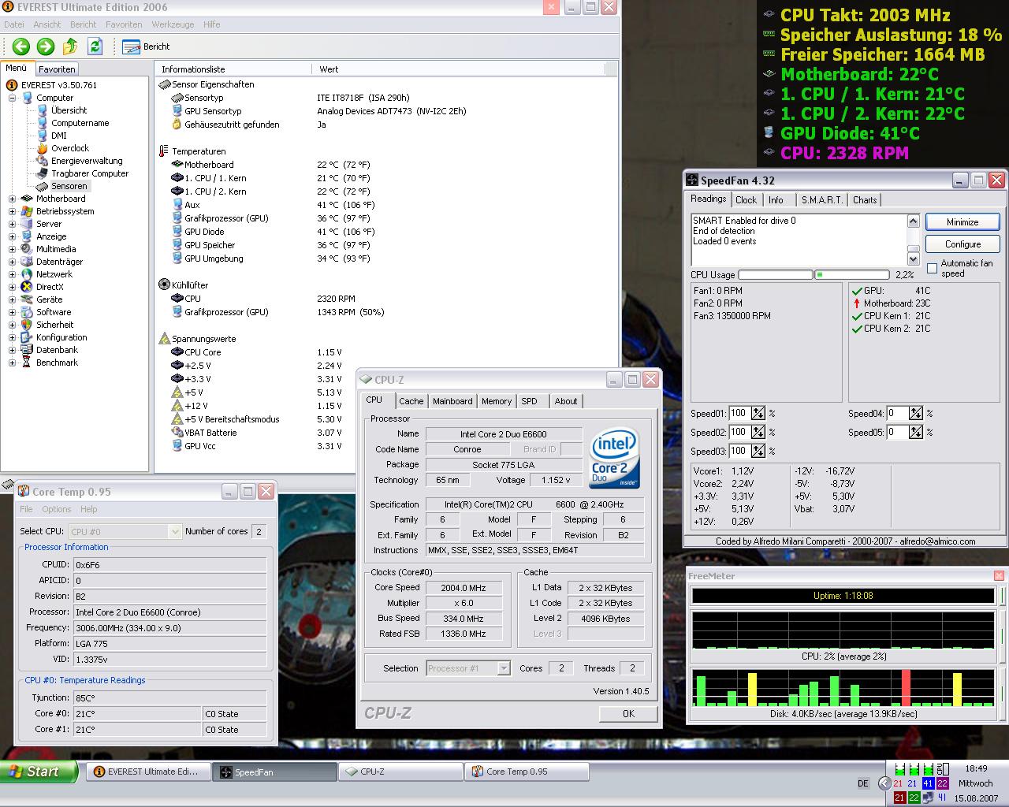Click the VBAT Batterie row icon

click(x=177, y=433)
